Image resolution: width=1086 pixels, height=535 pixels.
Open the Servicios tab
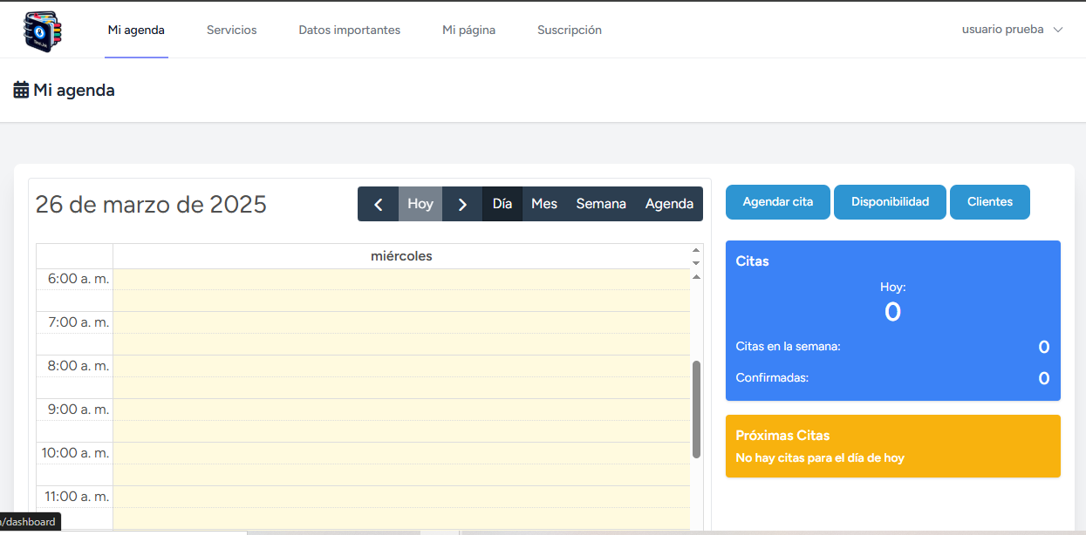click(232, 30)
